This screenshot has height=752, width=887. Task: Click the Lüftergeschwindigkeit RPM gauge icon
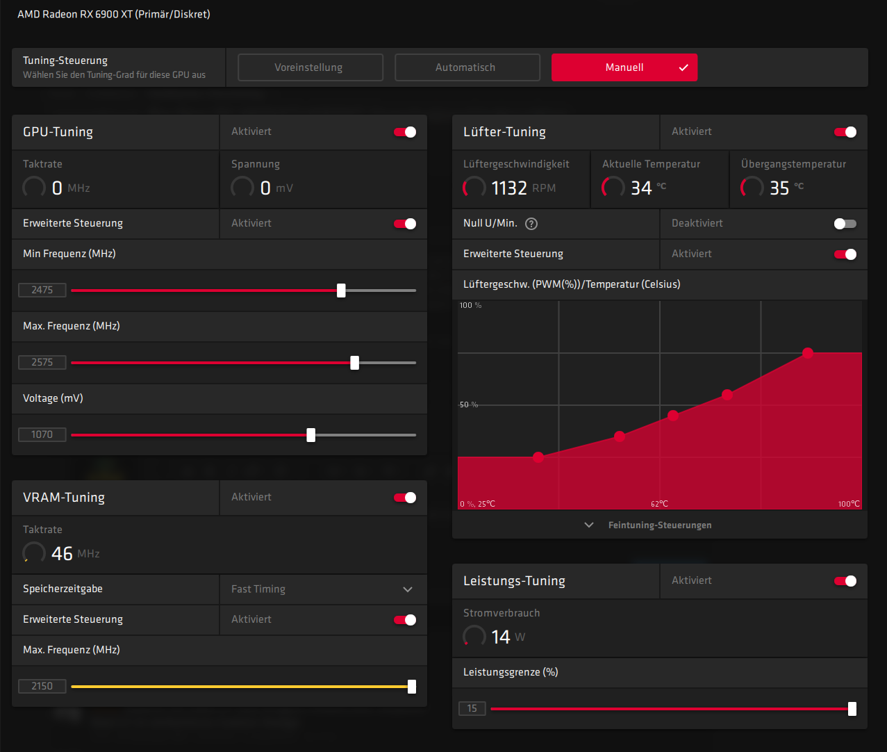[474, 187]
